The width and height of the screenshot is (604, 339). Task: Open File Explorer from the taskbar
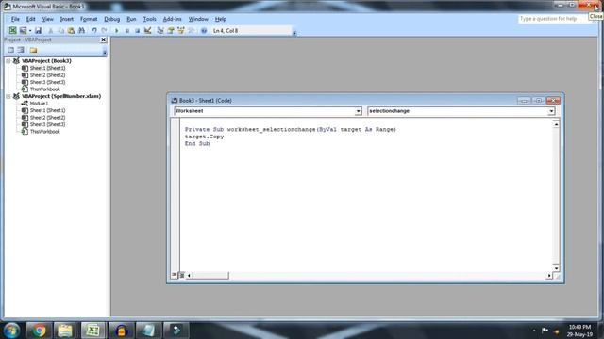[65, 331]
